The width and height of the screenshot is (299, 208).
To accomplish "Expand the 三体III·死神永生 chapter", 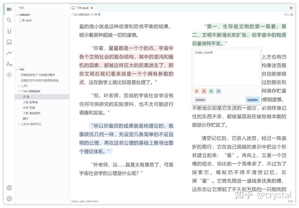I will click(19, 124).
